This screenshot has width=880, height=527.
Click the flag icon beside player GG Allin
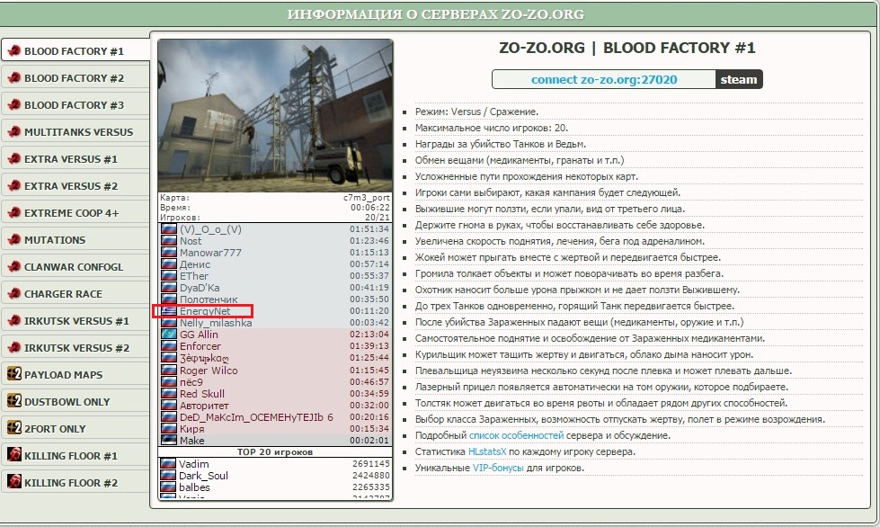[x=169, y=335]
